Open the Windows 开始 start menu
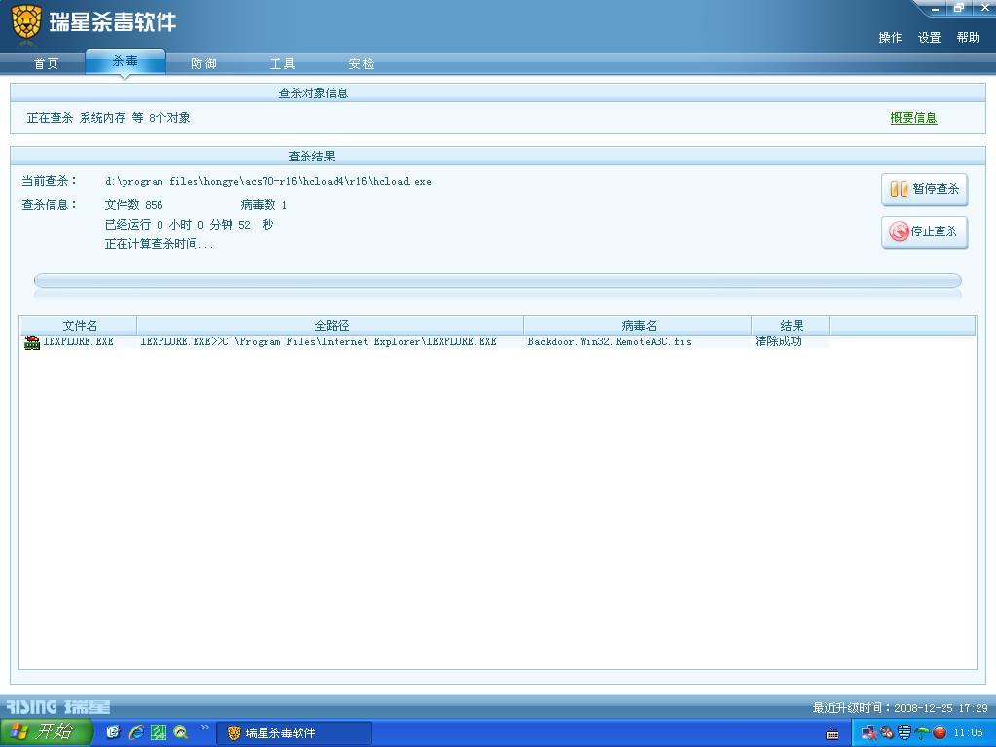This screenshot has width=996, height=747. tap(46, 731)
